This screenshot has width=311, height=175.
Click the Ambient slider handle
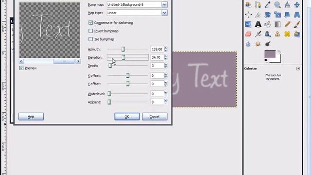(109, 102)
